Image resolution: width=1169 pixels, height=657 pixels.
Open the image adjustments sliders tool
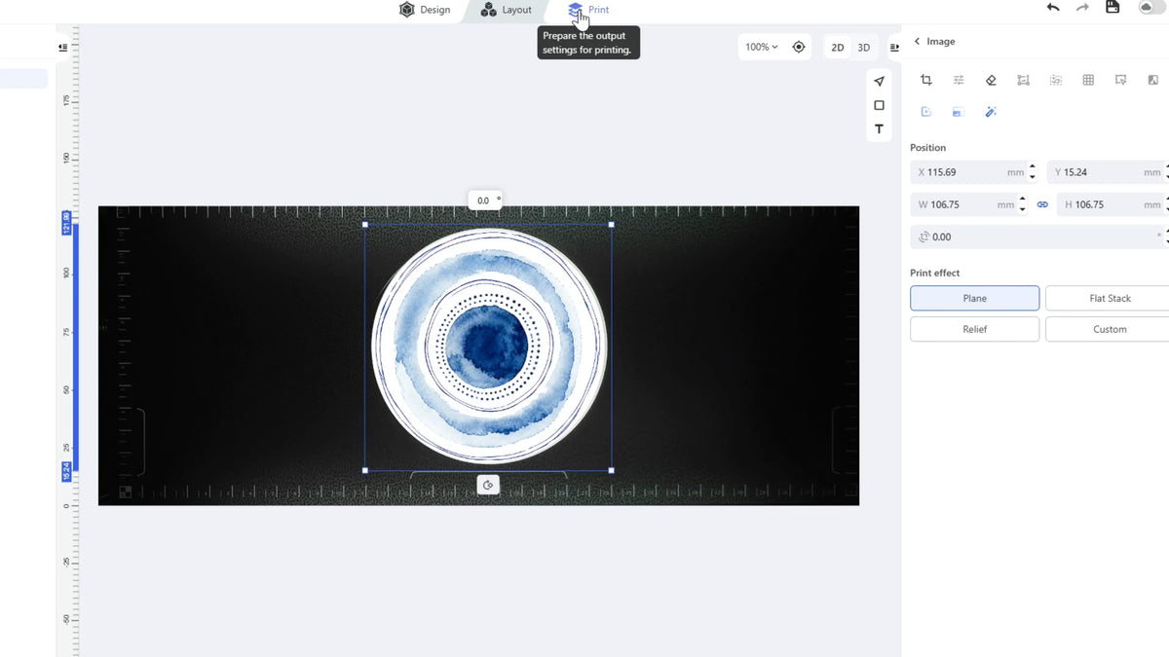(x=959, y=80)
